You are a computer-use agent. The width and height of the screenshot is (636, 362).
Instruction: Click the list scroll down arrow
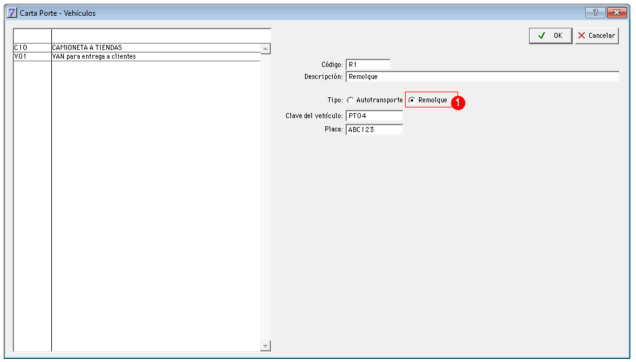265,346
